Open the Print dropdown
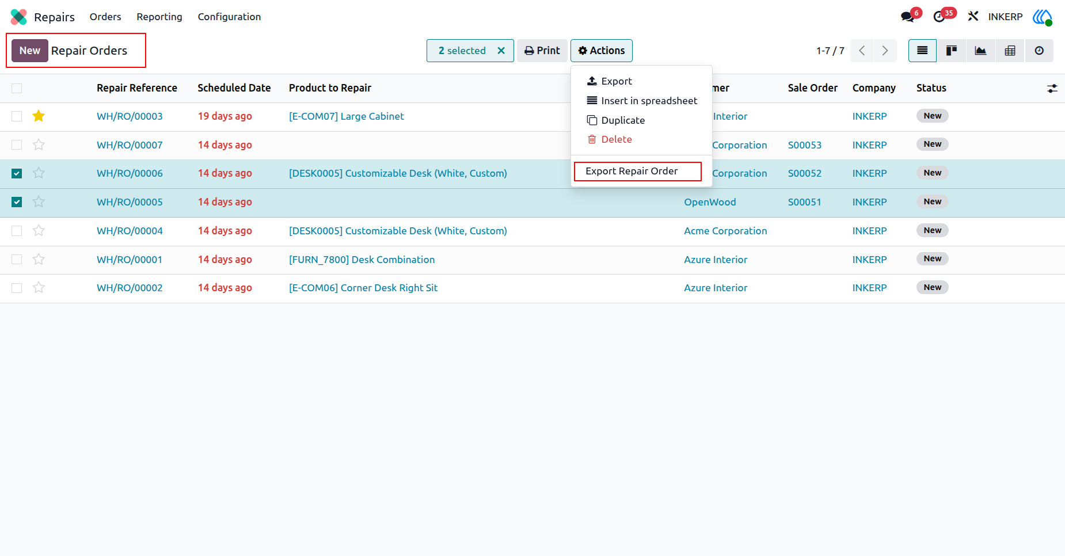 (x=542, y=51)
